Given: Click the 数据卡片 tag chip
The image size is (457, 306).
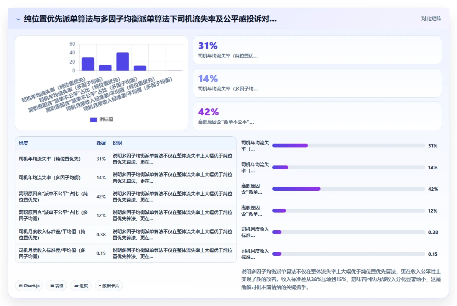Looking at the screenshot, I should [109, 286].
